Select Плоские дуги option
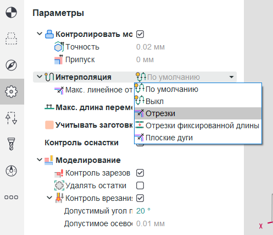Screen dimensions: 273x235 click(198, 138)
